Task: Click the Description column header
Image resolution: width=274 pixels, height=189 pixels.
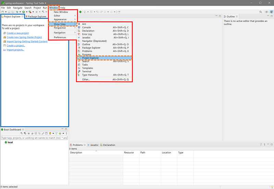Action: pyautogui.click(x=96, y=152)
